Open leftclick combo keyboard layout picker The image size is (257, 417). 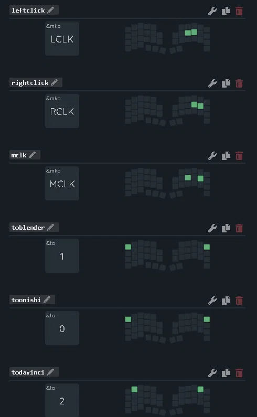coord(167,38)
